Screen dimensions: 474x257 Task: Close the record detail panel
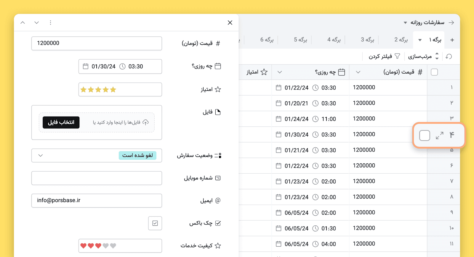230,23
